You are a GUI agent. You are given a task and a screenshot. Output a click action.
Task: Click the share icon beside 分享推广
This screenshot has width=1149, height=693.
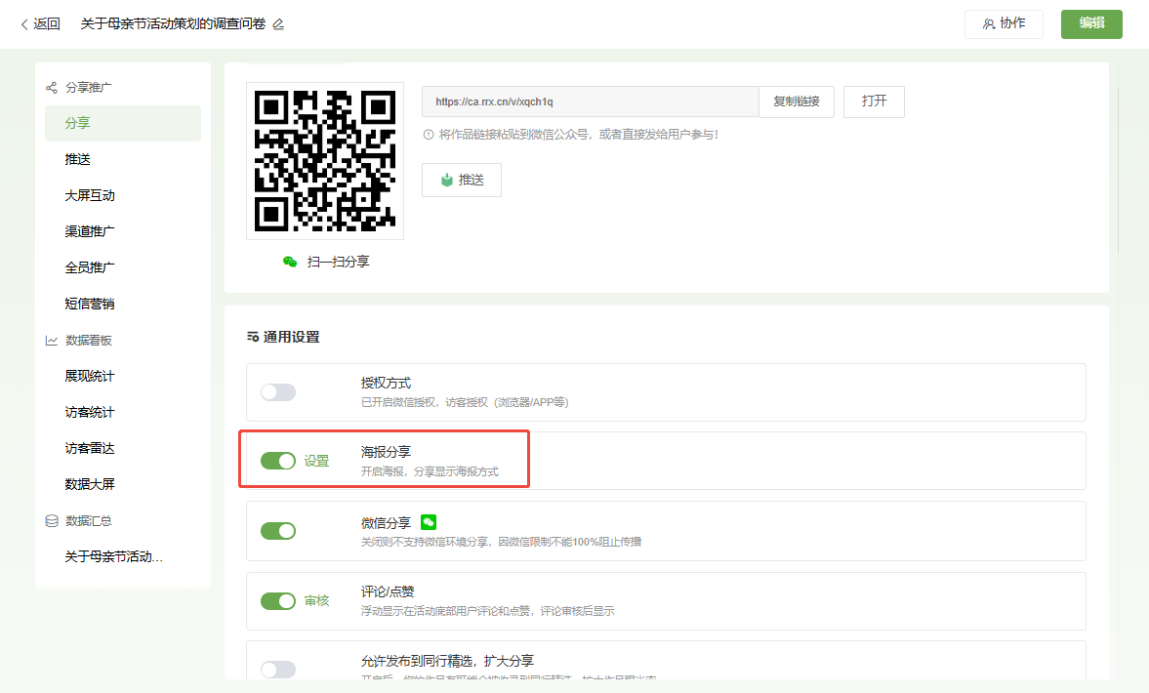52,88
